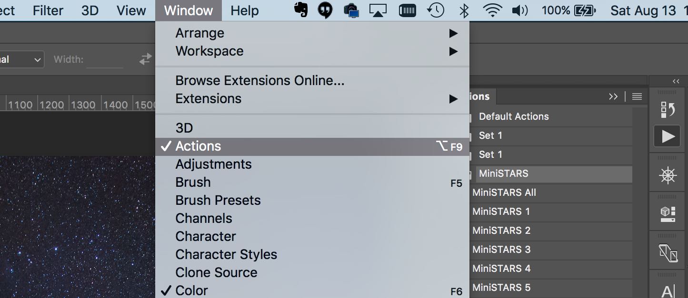Toggle the checked Color menu entry

[312, 290]
